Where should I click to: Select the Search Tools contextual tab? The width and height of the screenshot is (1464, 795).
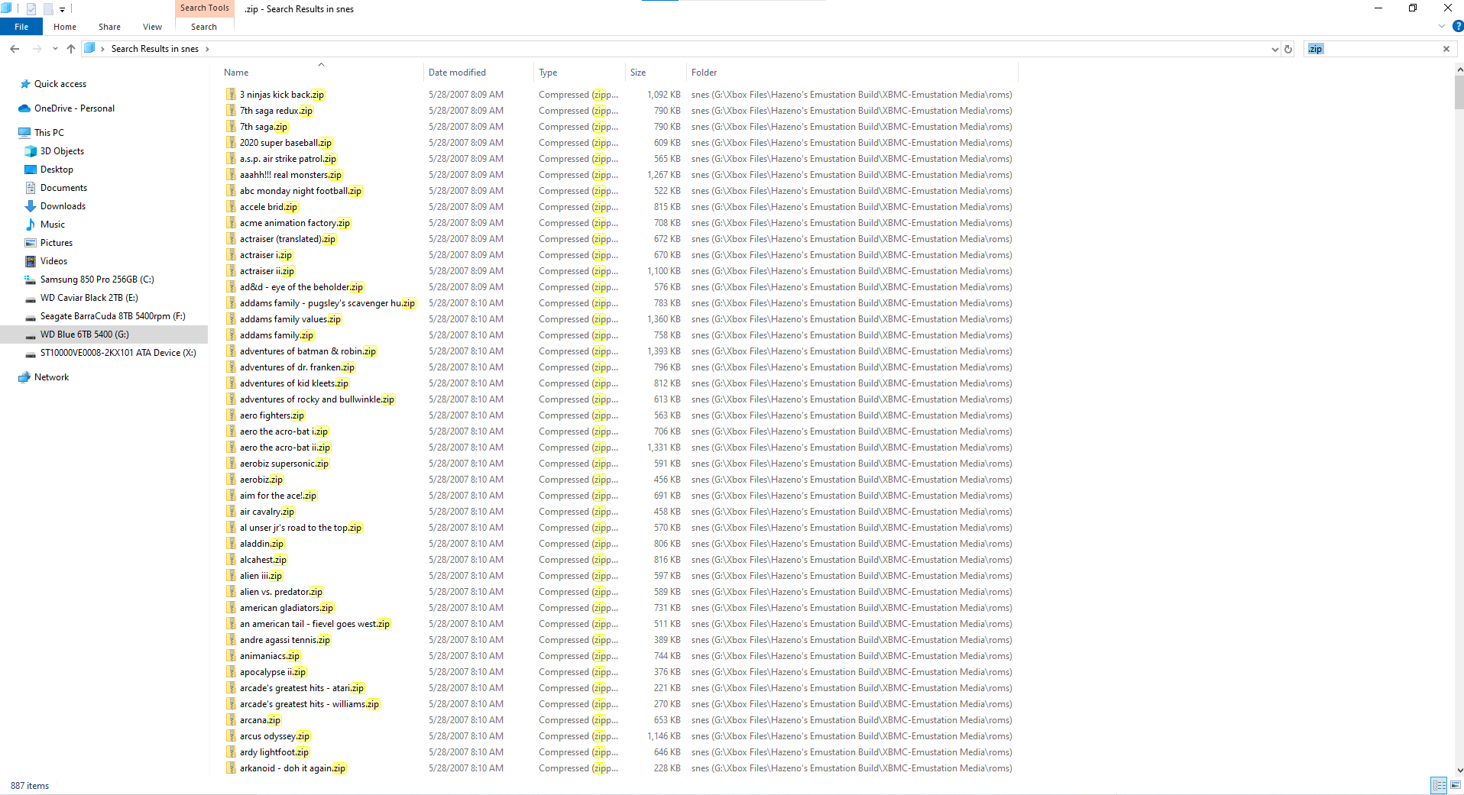coord(204,8)
